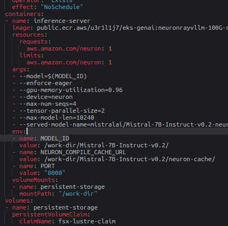Click the mountPath "/work-dir" value
The image size is (228, 226).
click(x=78, y=194)
